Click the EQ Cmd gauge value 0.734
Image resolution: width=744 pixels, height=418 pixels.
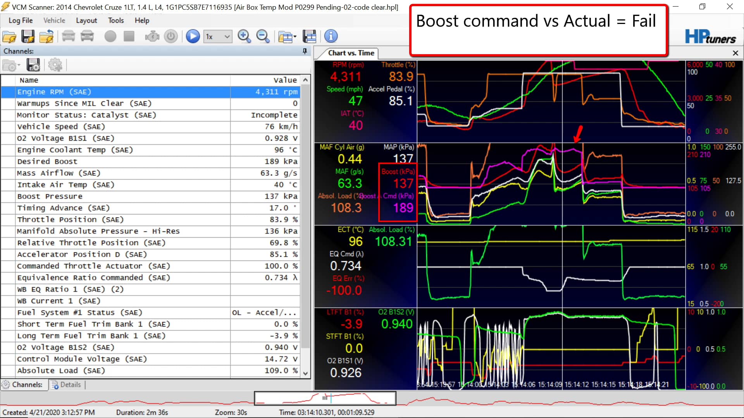click(346, 266)
